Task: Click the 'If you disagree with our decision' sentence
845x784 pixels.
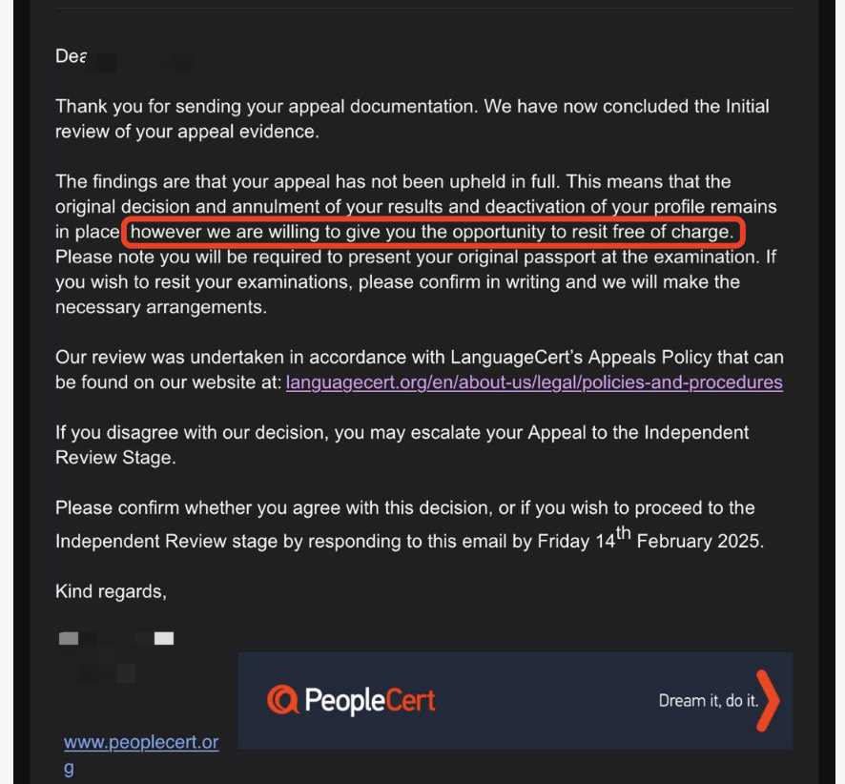Action: 402,445
